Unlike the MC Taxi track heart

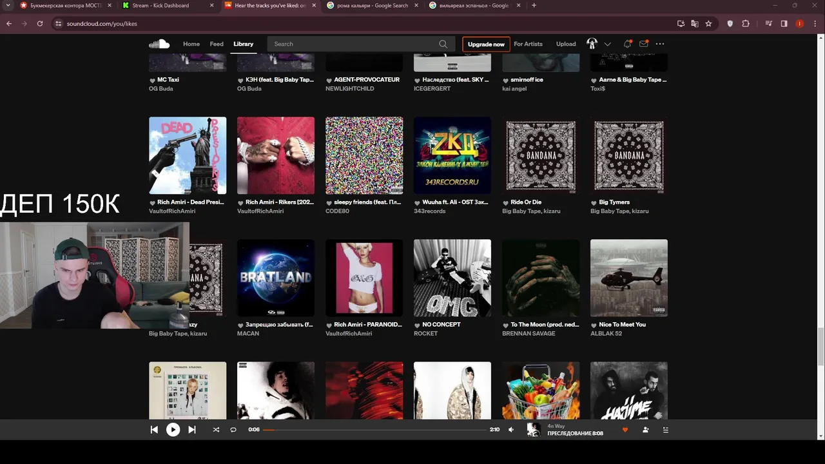click(x=152, y=80)
